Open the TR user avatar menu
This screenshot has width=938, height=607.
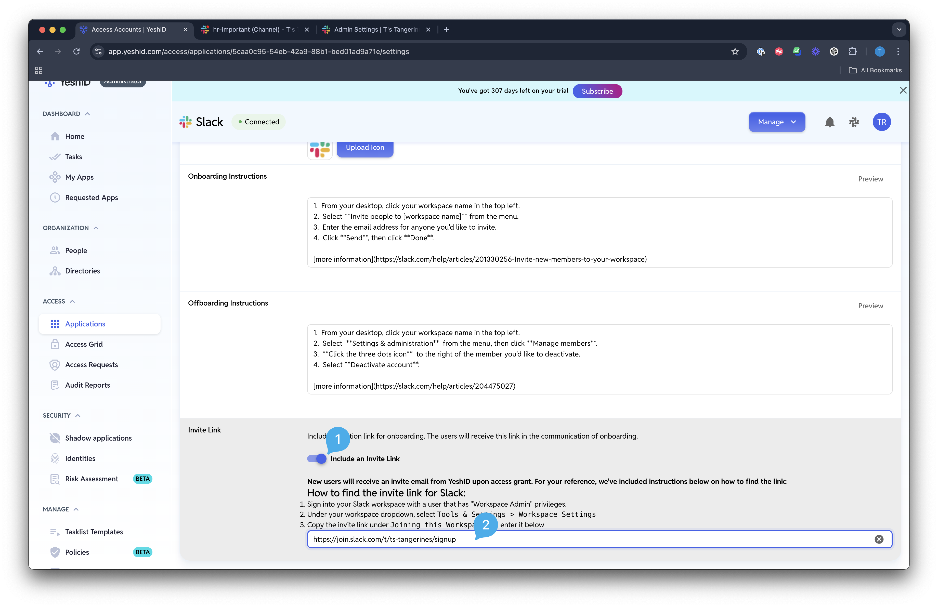pyautogui.click(x=882, y=122)
